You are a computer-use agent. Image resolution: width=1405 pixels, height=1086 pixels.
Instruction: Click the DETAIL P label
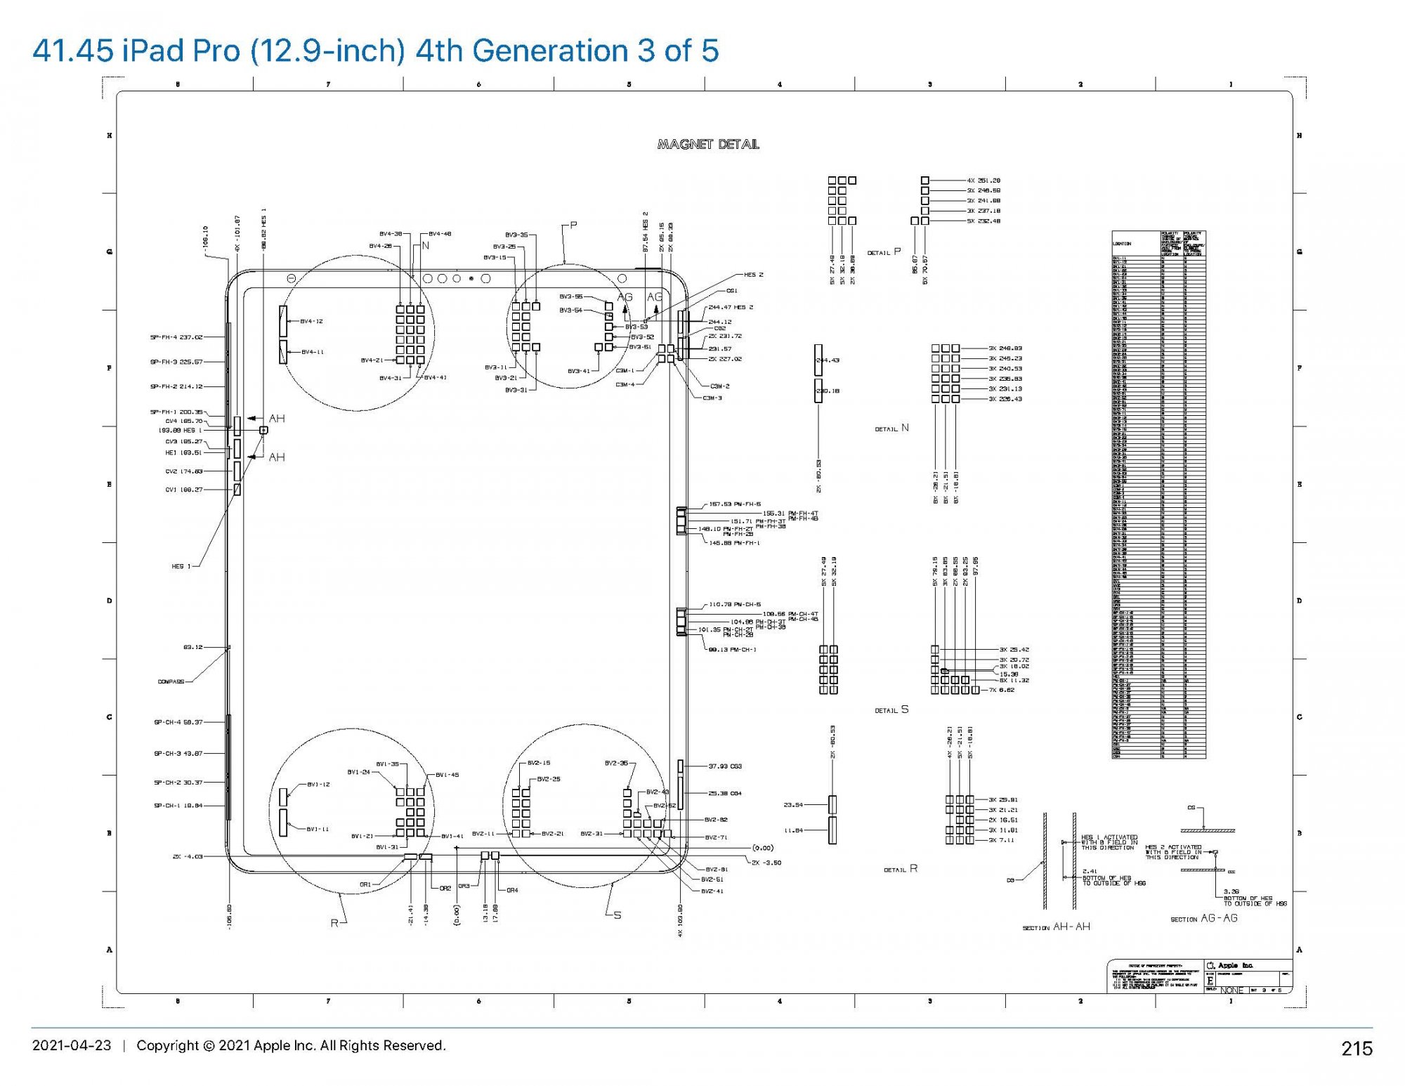pyautogui.click(x=884, y=252)
